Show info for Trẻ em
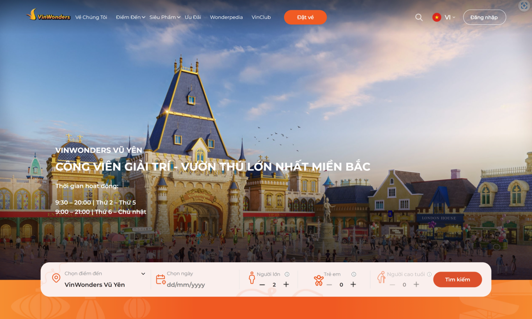 click(354, 274)
